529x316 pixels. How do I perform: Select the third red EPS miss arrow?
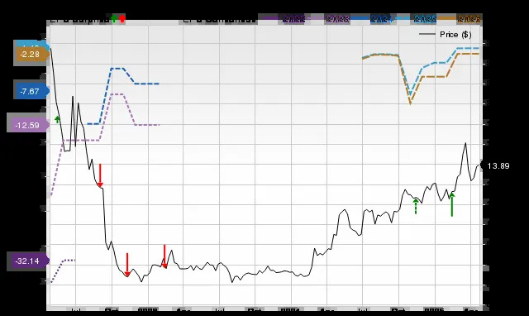coord(164,256)
